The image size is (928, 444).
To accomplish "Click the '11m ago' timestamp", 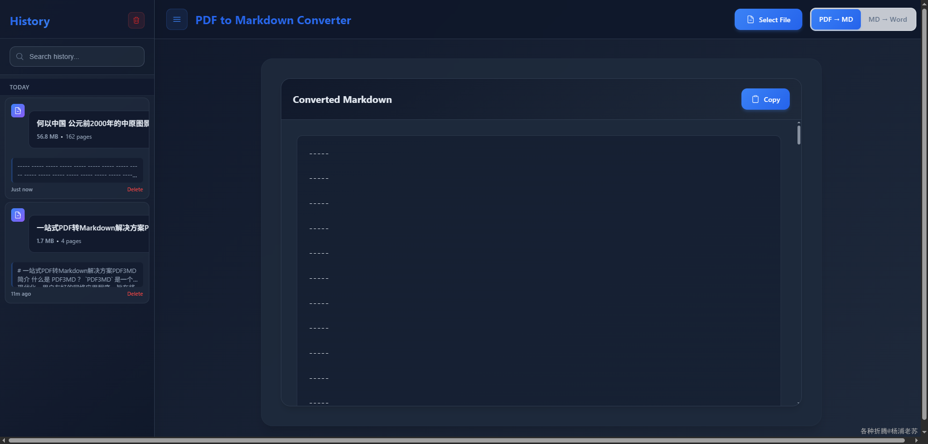I will pos(21,294).
